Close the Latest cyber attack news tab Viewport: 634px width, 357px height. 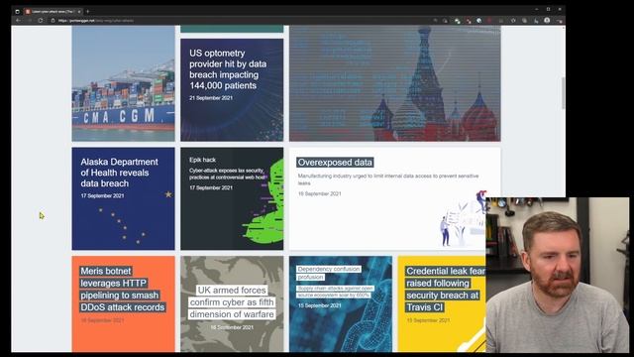coord(79,11)
